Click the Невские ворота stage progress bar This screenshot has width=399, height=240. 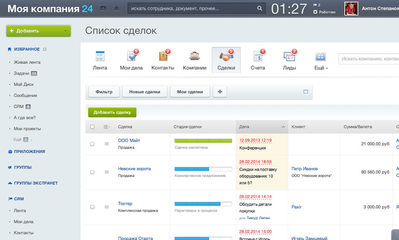pyautogui.click(x=203, y=169)
